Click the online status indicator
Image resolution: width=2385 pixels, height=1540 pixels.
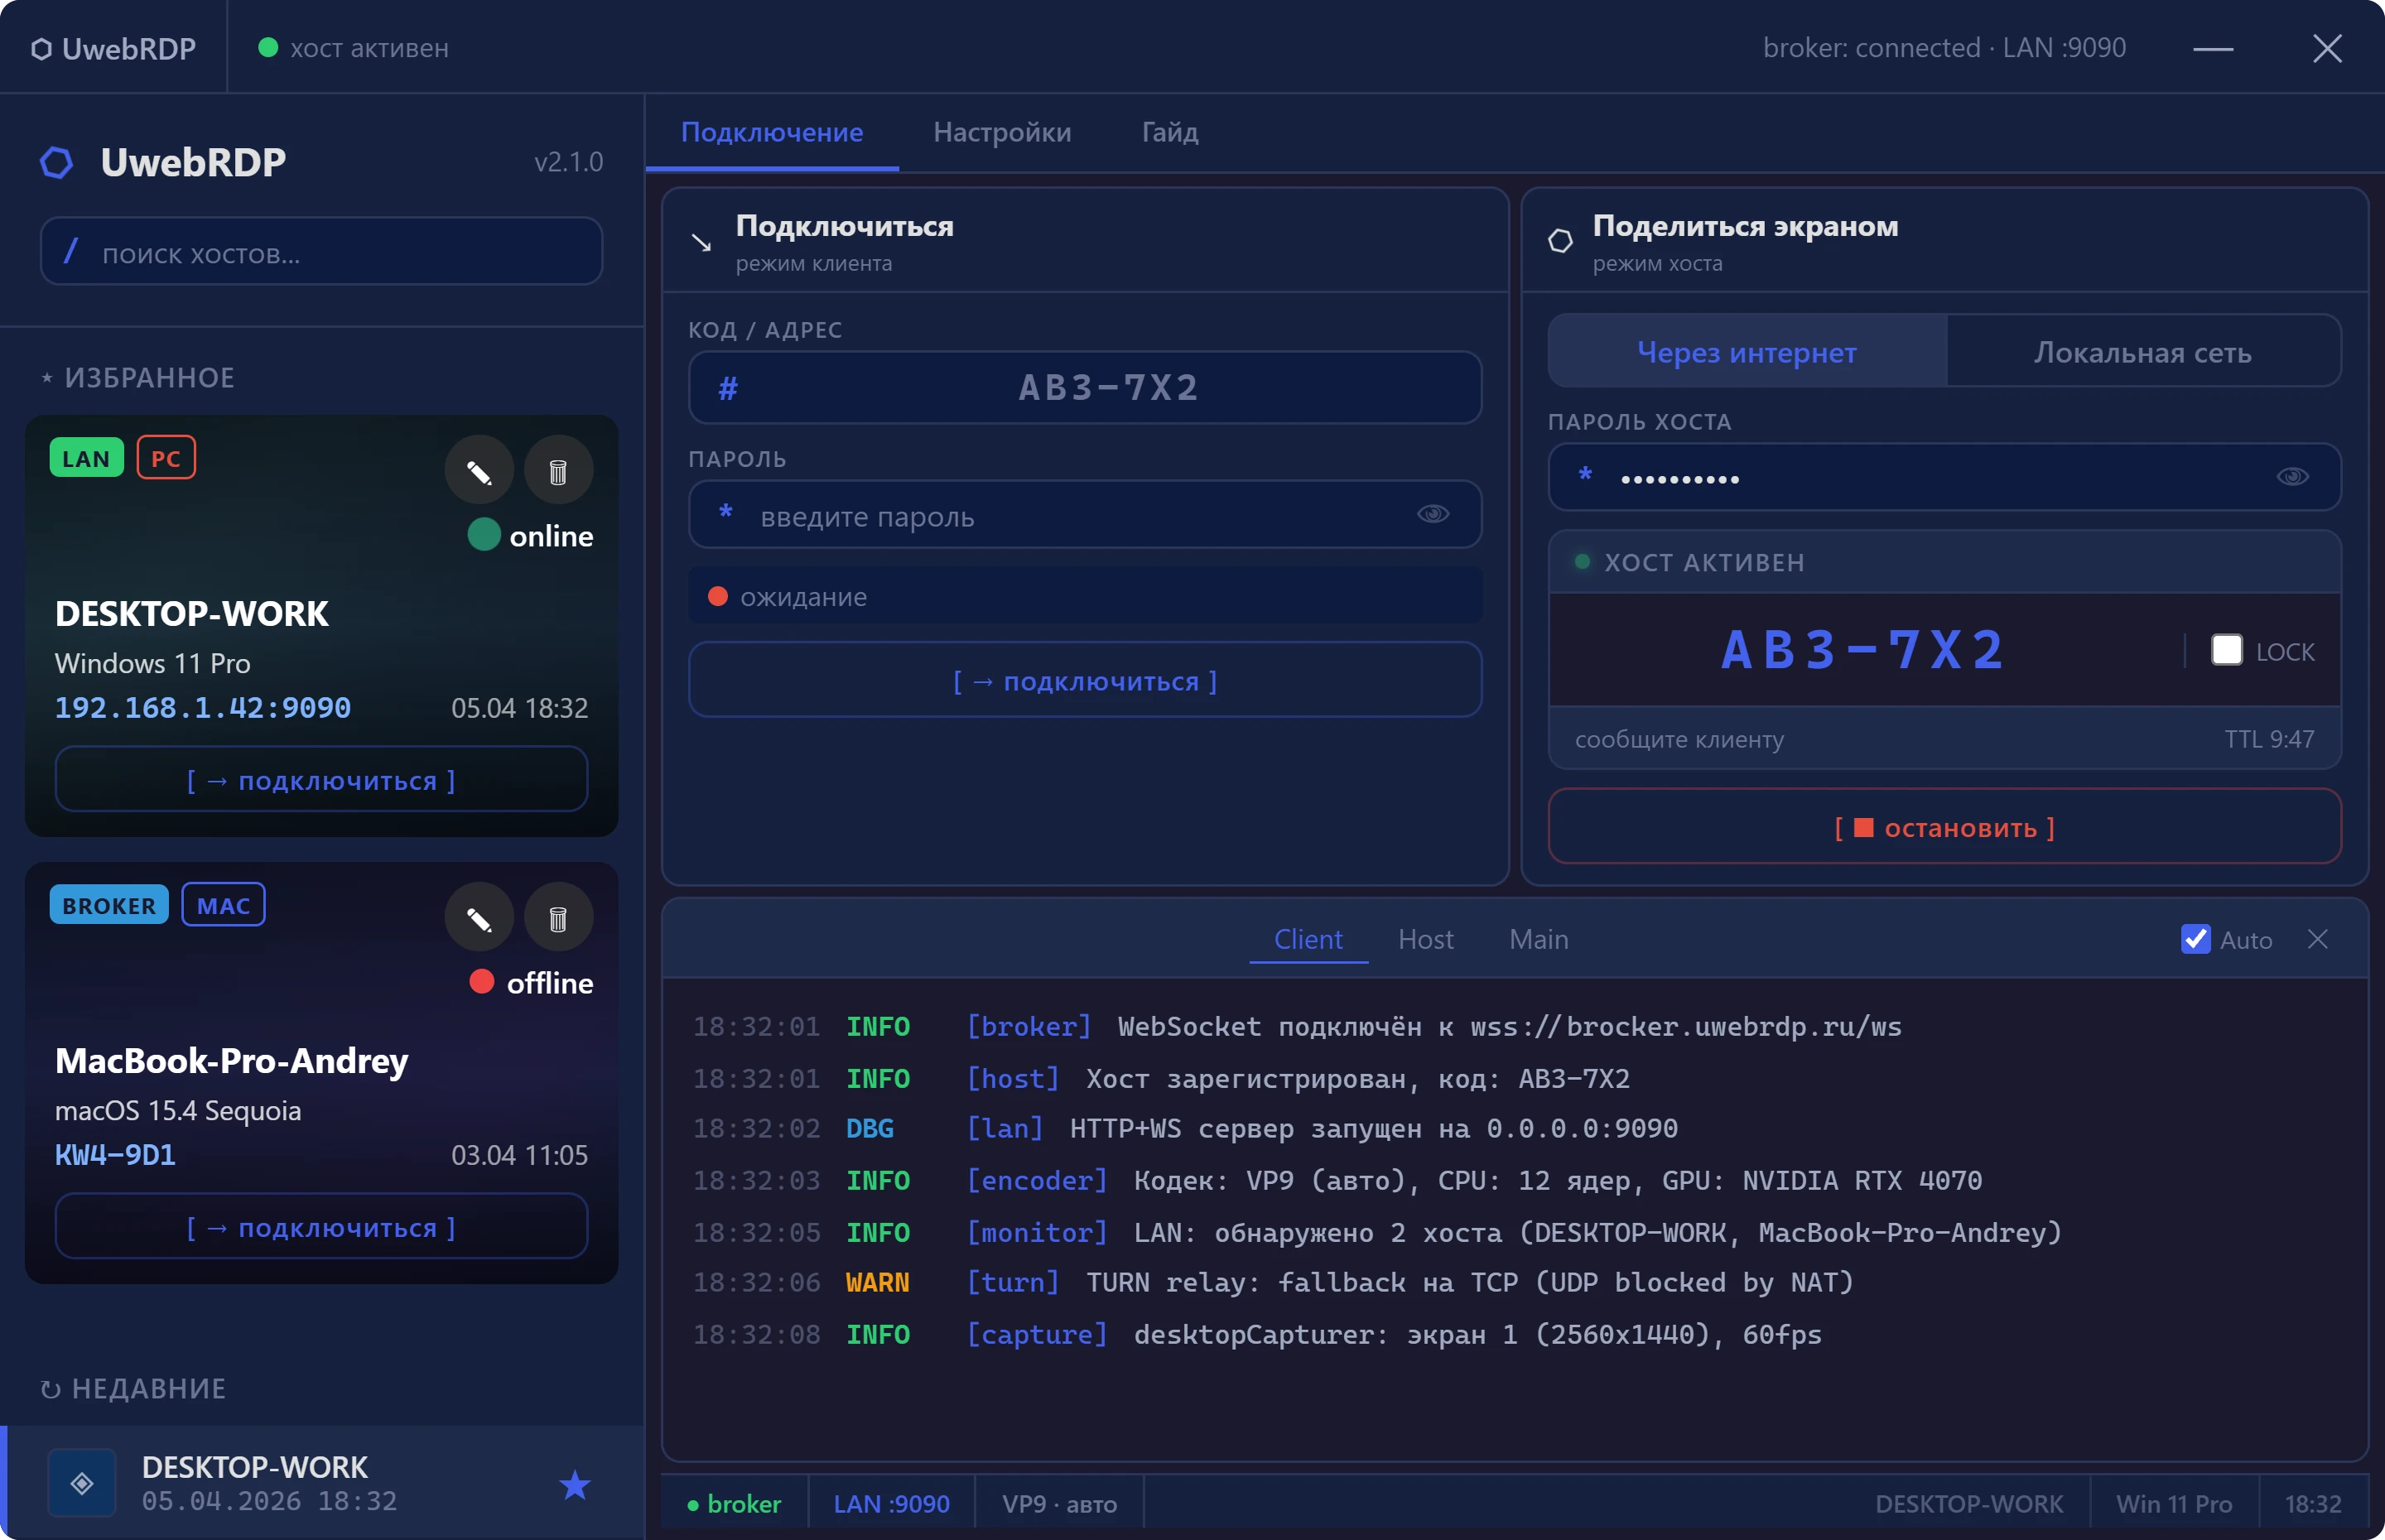tap(531, 536)
